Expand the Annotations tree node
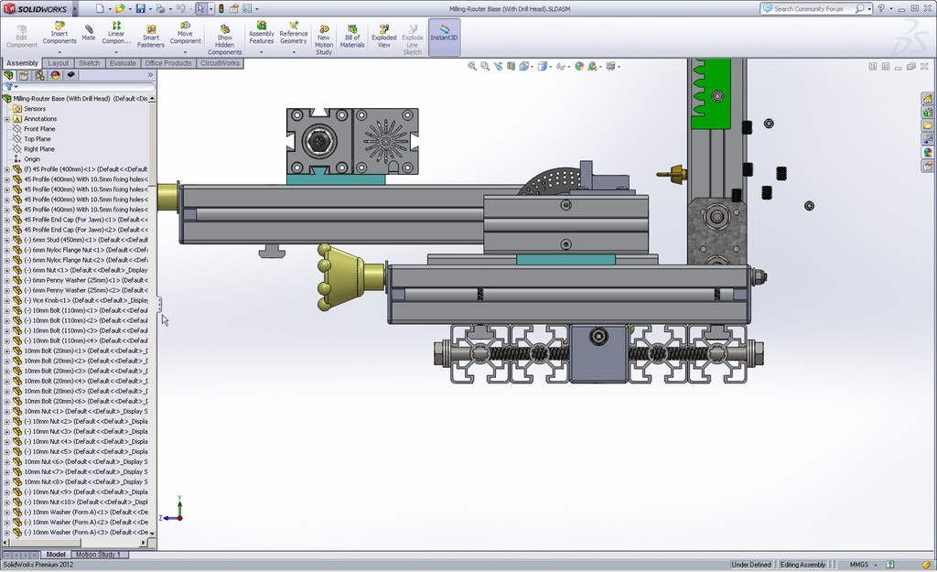 [7, 119]
